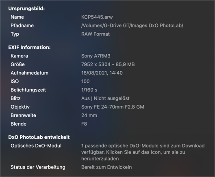This screenshot has height=177, width=215.
Task: Click the Ursprungsbild section heading
Action: point(26,9)
